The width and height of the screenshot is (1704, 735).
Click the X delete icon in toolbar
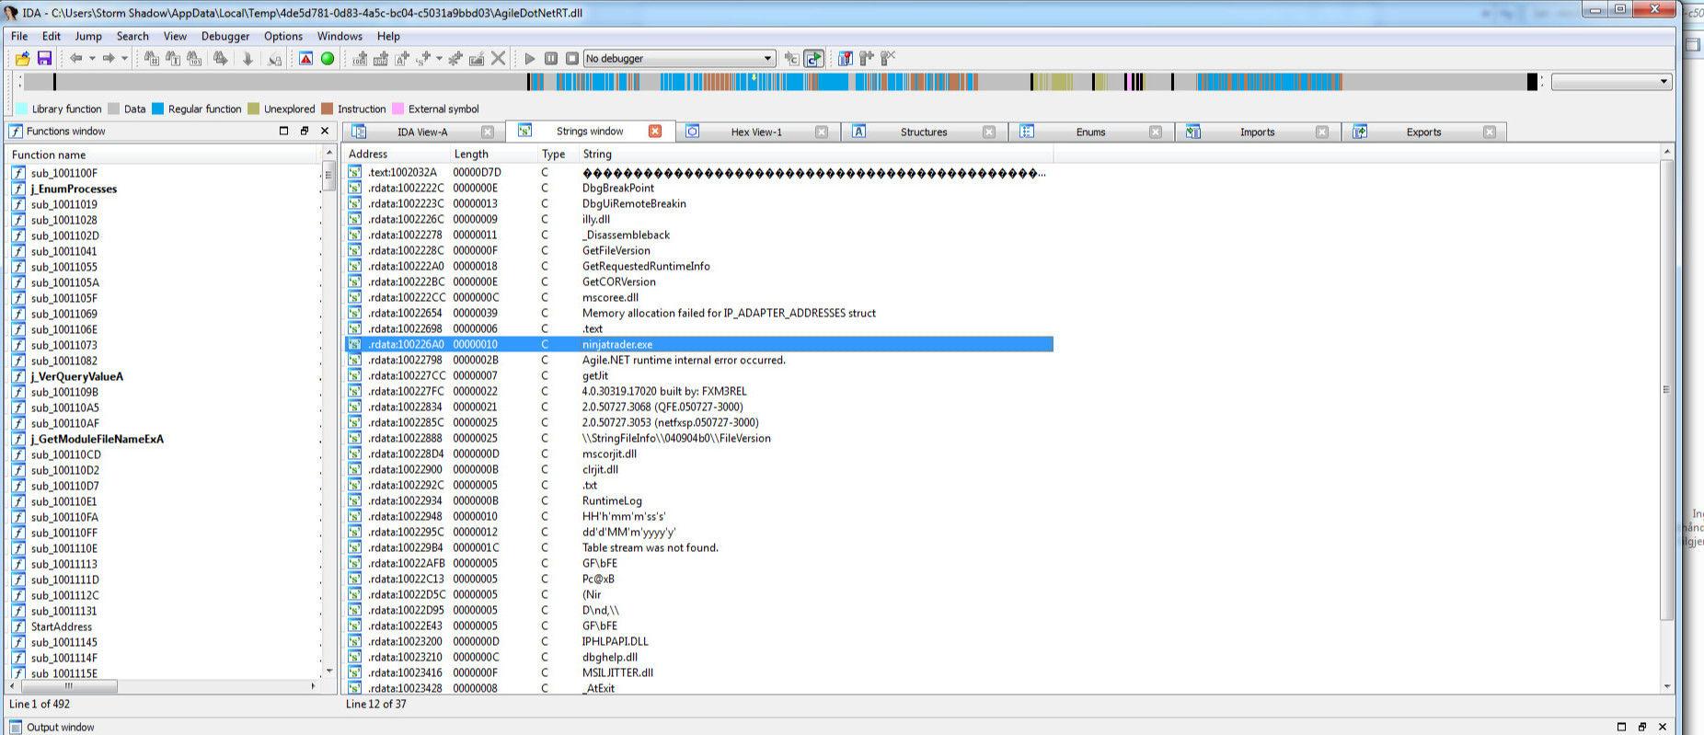(499, 58)
